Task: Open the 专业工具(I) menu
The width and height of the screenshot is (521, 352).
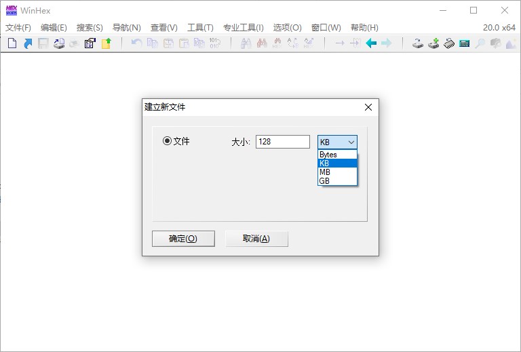Action: coord(244,28)
